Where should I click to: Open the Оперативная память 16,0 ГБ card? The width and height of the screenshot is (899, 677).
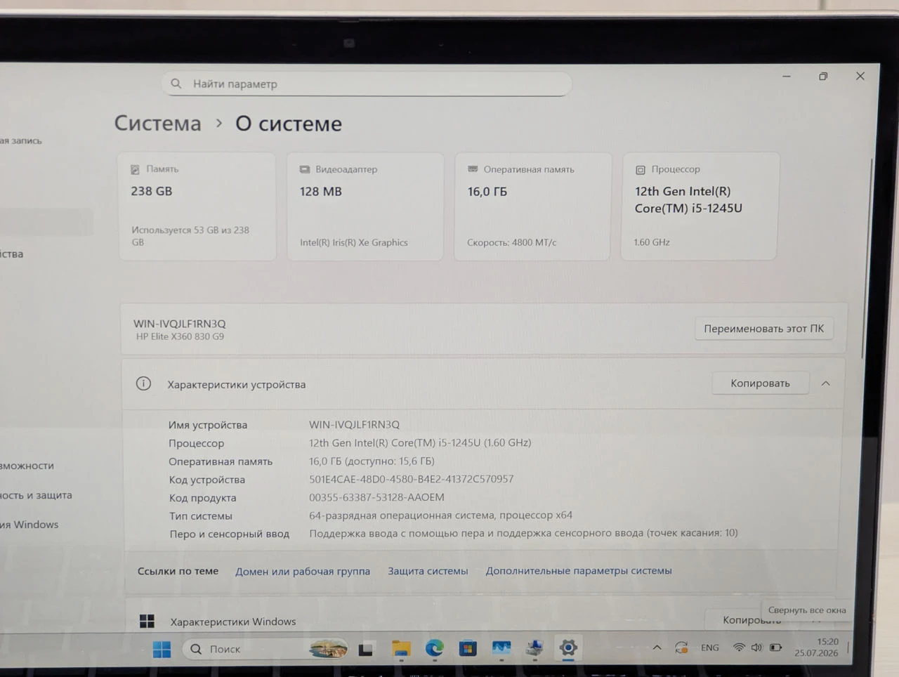point(532,206)
